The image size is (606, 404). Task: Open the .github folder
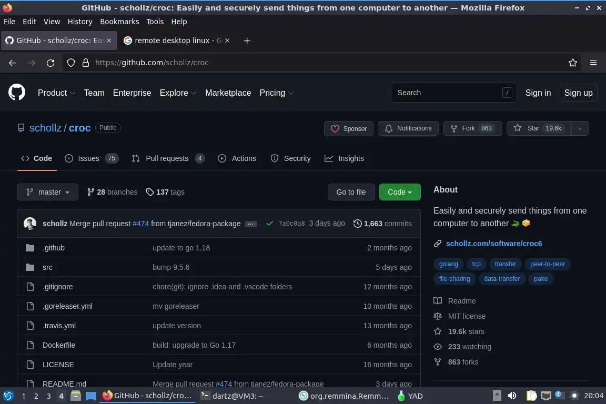pyautogui.click(x=54, y=248)
